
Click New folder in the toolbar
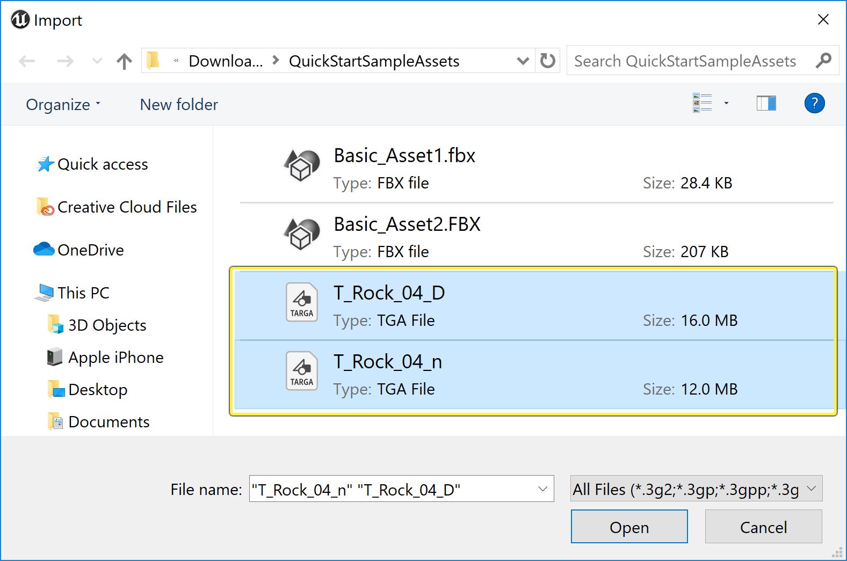coord(179,104)
